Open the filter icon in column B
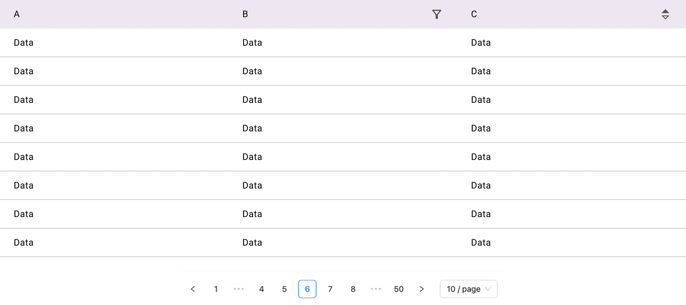686x305 pixels. click(437, 14)
